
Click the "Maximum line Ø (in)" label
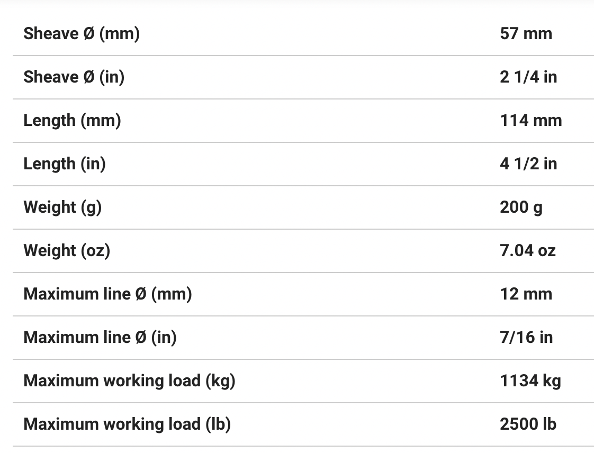pos(100,338)
